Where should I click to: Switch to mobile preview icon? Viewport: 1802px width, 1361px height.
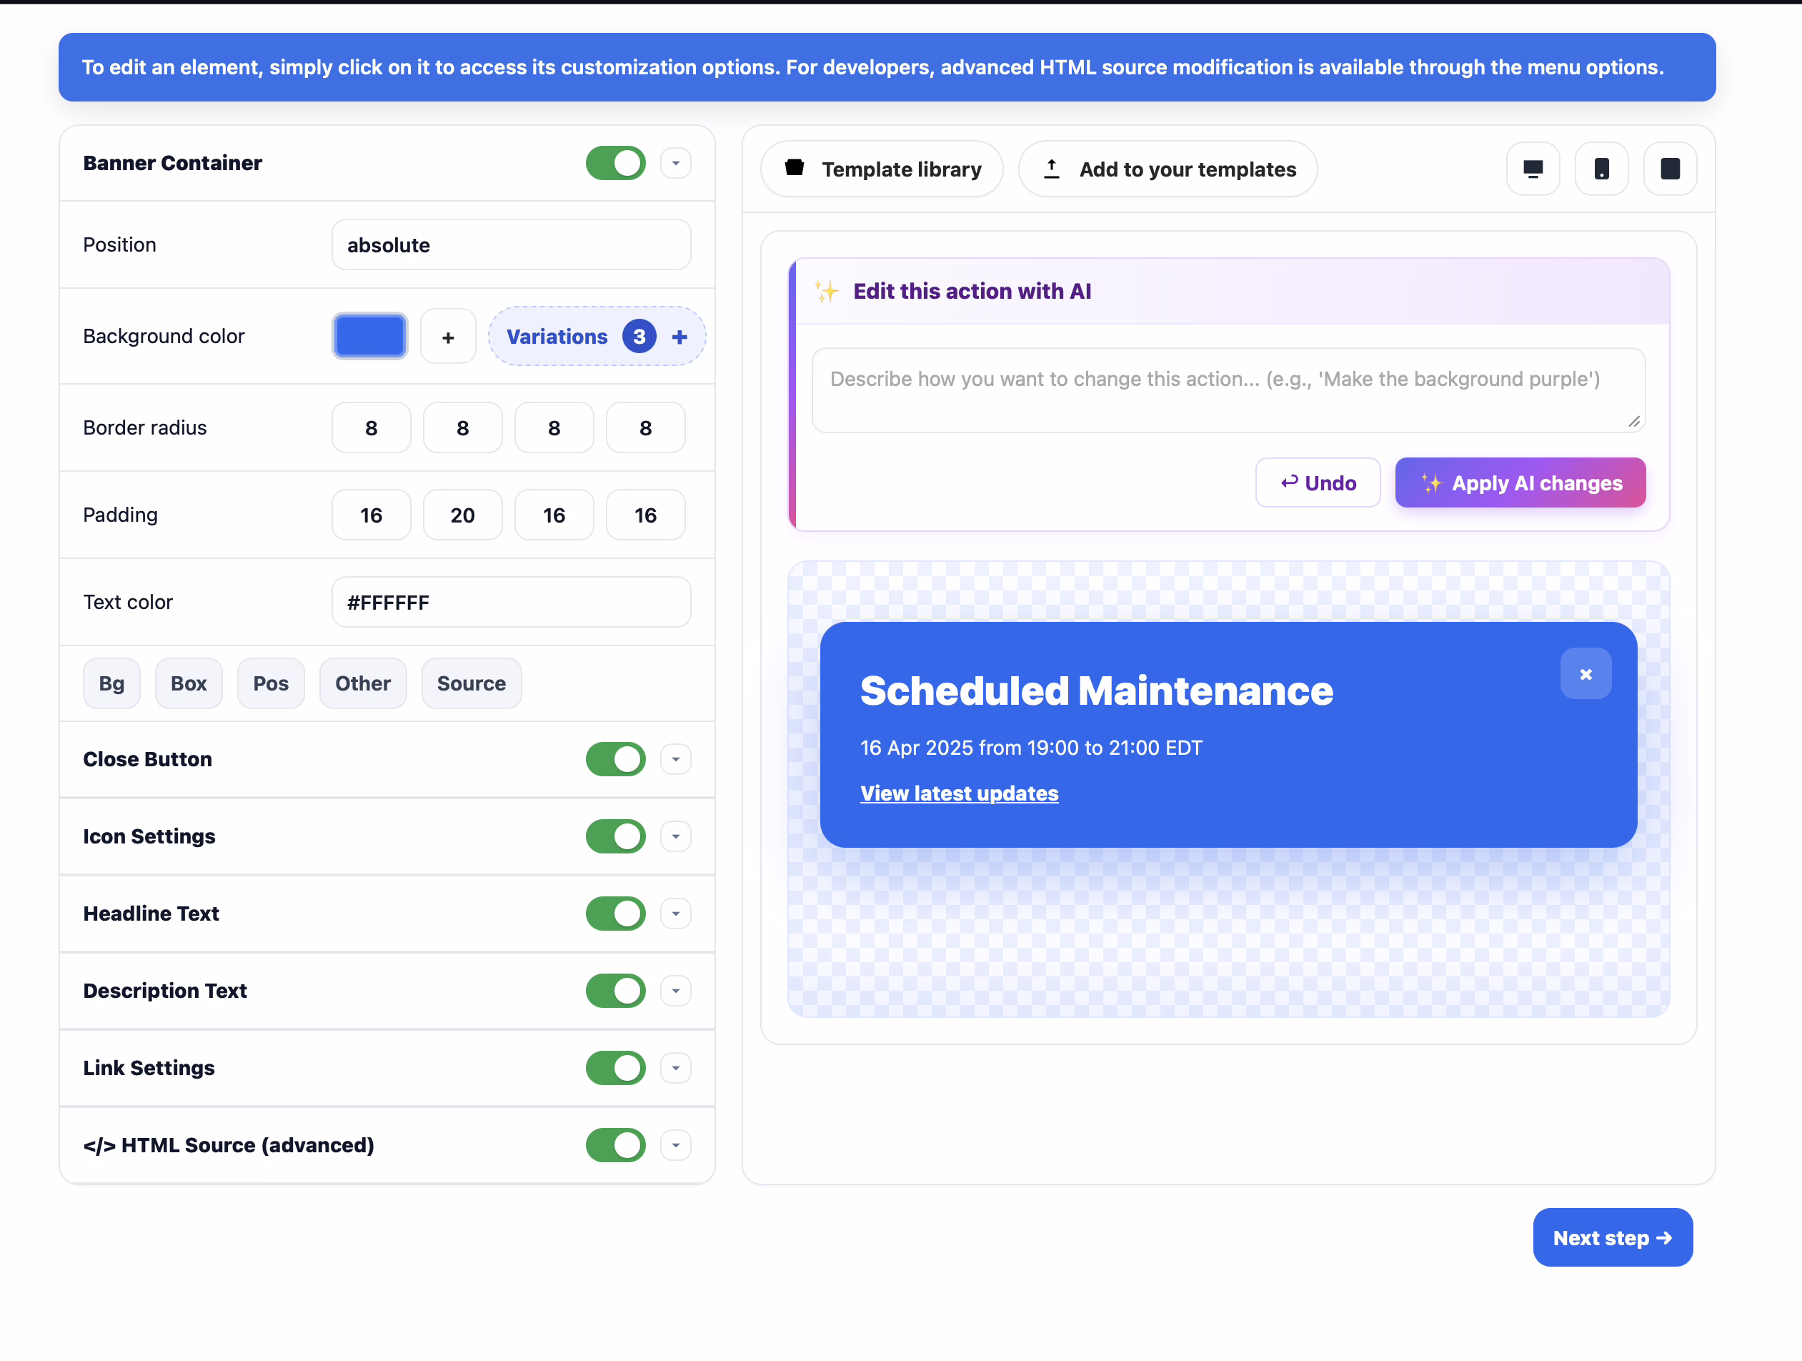pyautogui.click(x=1601, y=169)
